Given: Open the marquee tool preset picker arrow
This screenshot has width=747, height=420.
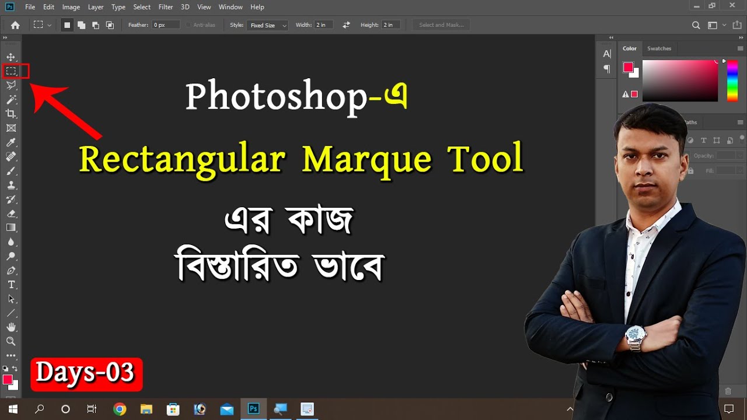Looking at the screenshot, I should 50,25.
